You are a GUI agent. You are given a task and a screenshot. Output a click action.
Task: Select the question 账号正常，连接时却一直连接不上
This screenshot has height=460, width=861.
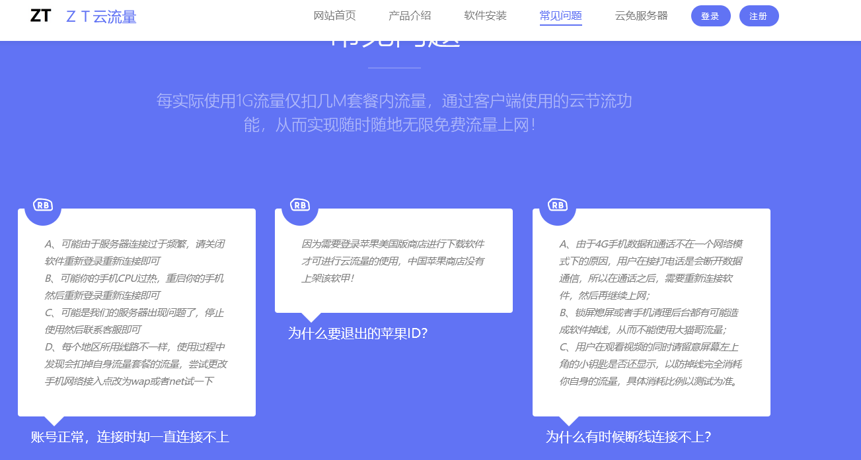[x=130, y=437]
